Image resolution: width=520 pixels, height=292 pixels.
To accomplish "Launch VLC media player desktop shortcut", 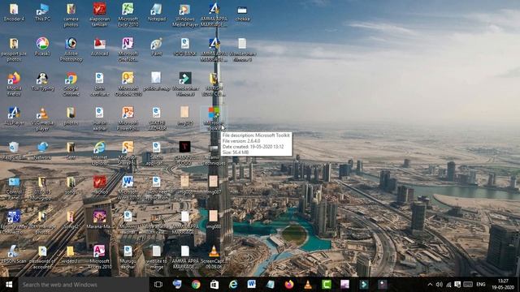I will click(x=42, y=118).
